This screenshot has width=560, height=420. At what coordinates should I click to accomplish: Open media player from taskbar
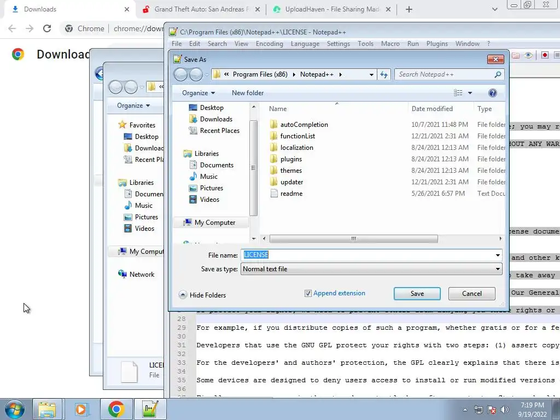tap(81, 409)
